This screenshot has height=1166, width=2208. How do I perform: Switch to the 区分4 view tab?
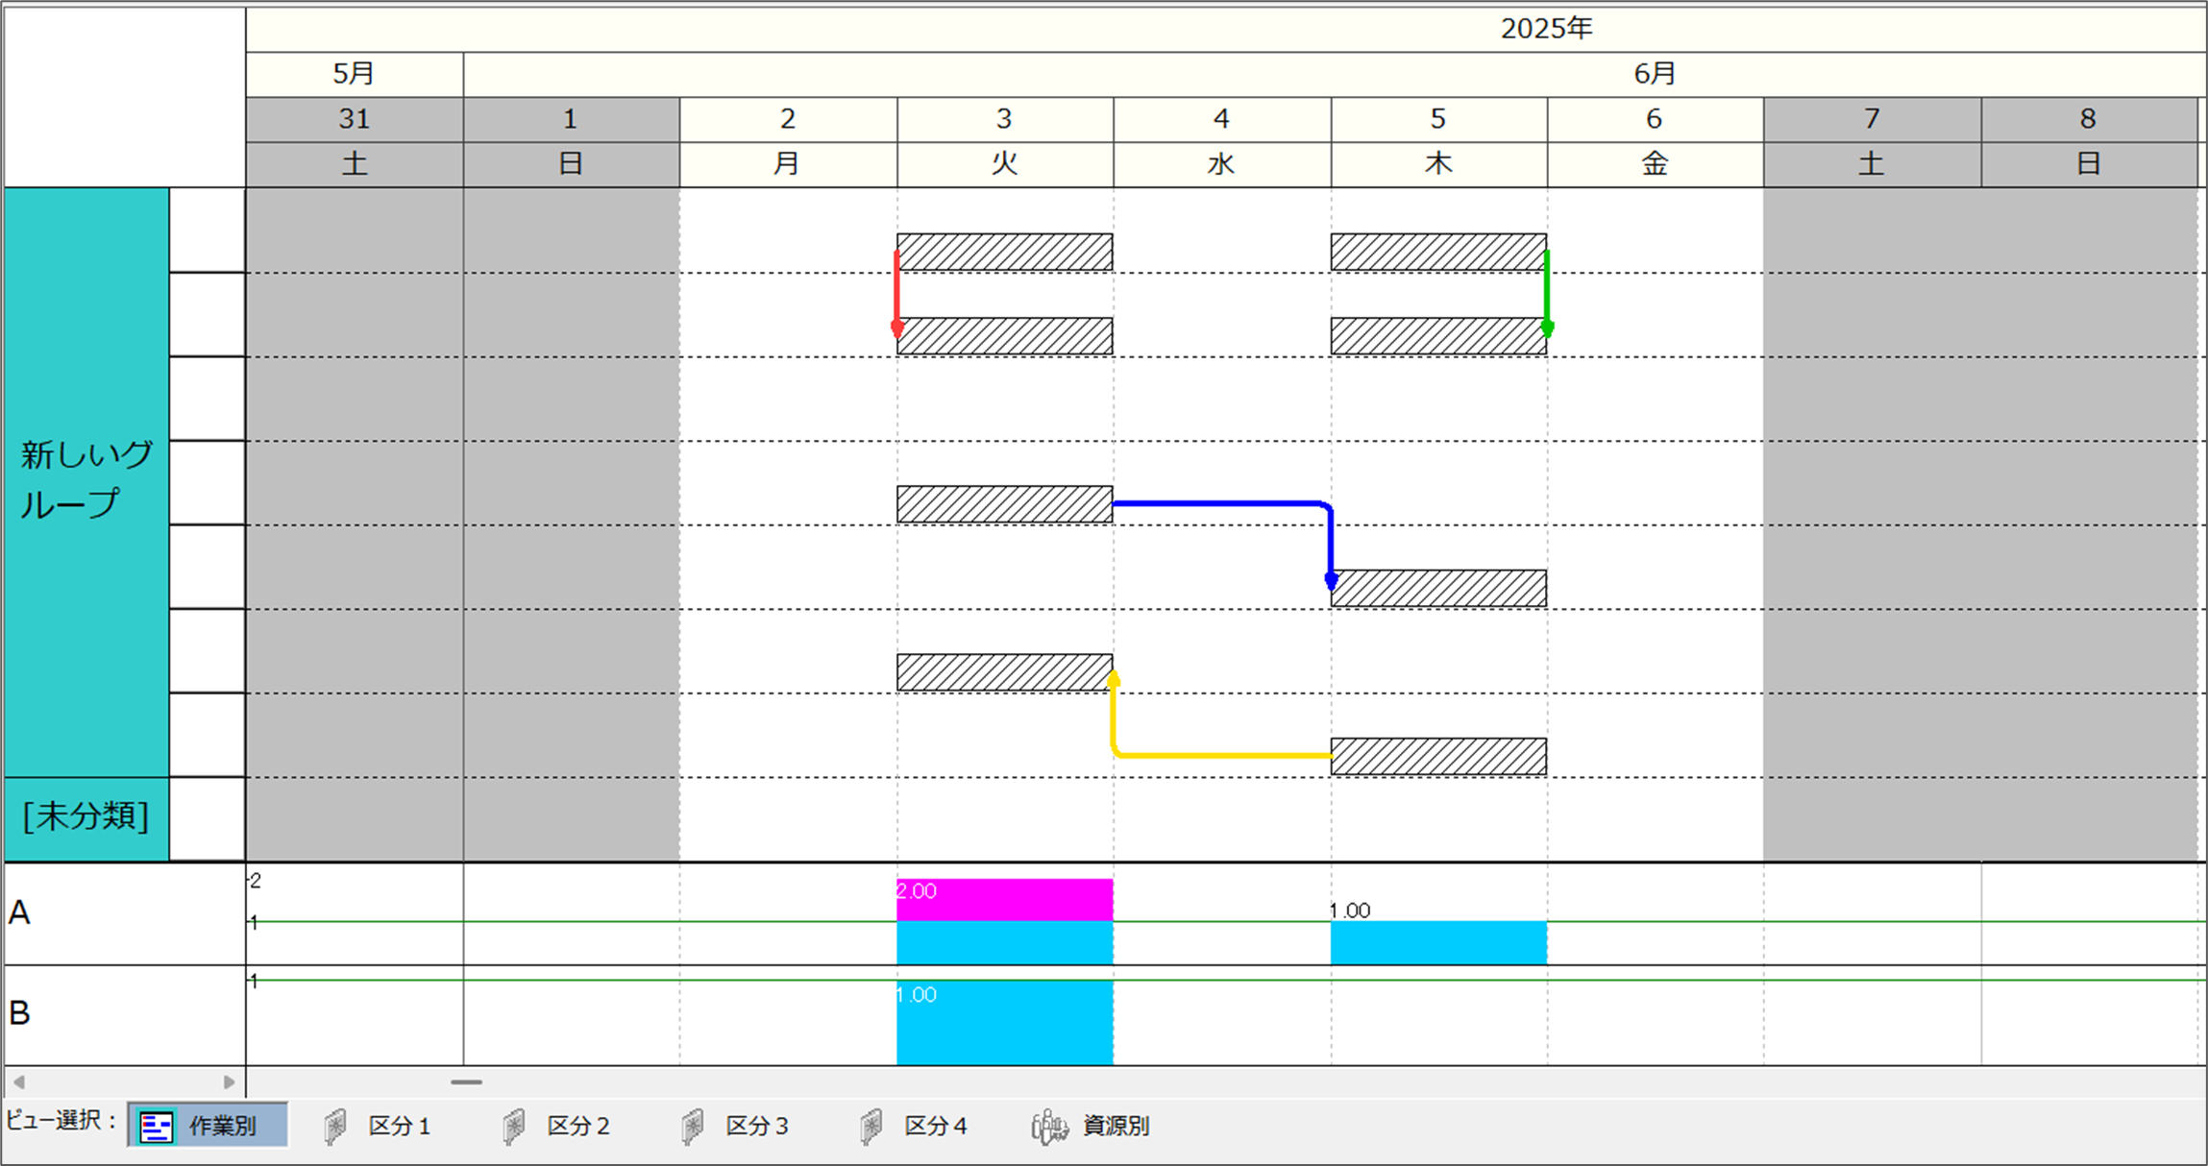[x=934, y=1126]
